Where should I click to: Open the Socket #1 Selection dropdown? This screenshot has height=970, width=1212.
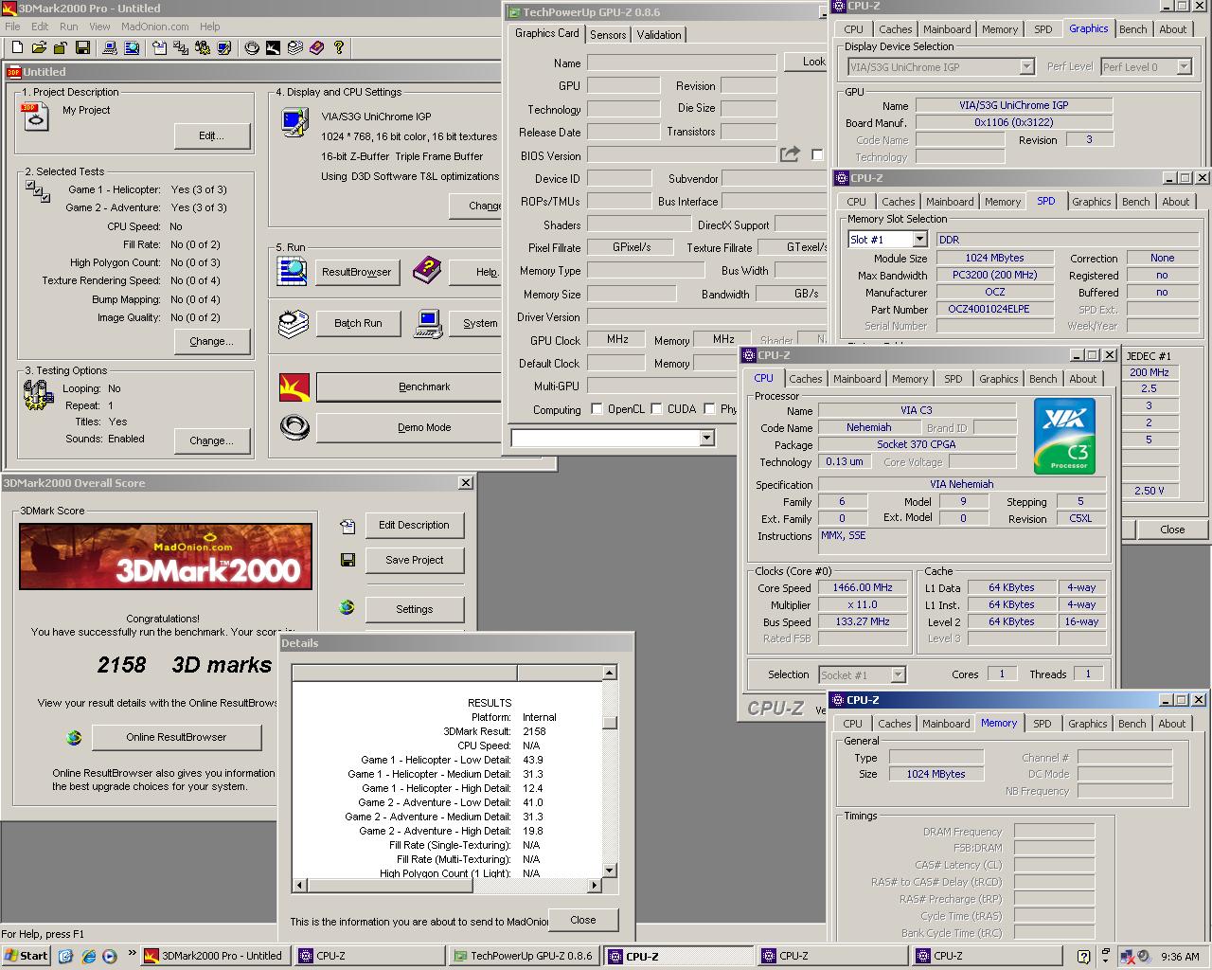(899, 674)
